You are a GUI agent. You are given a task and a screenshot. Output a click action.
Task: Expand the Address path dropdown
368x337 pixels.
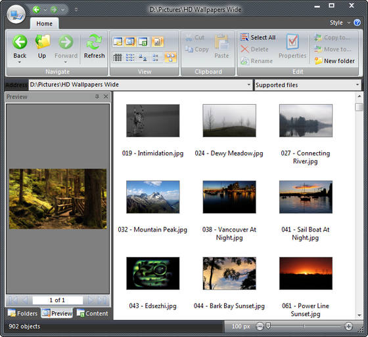point(249,85)
